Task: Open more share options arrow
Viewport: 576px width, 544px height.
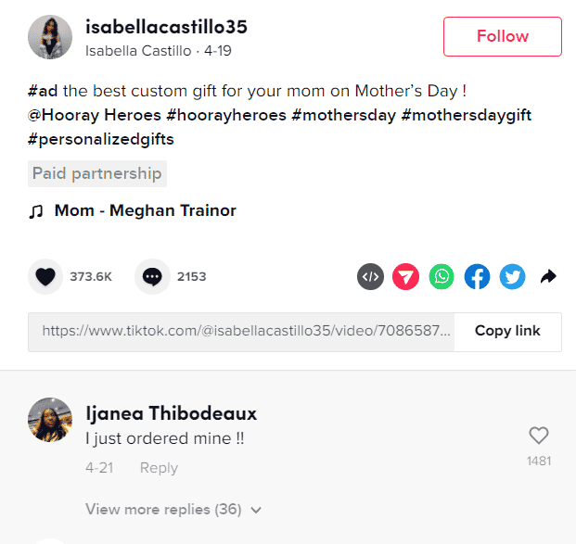Action: (x=548, y=276)
